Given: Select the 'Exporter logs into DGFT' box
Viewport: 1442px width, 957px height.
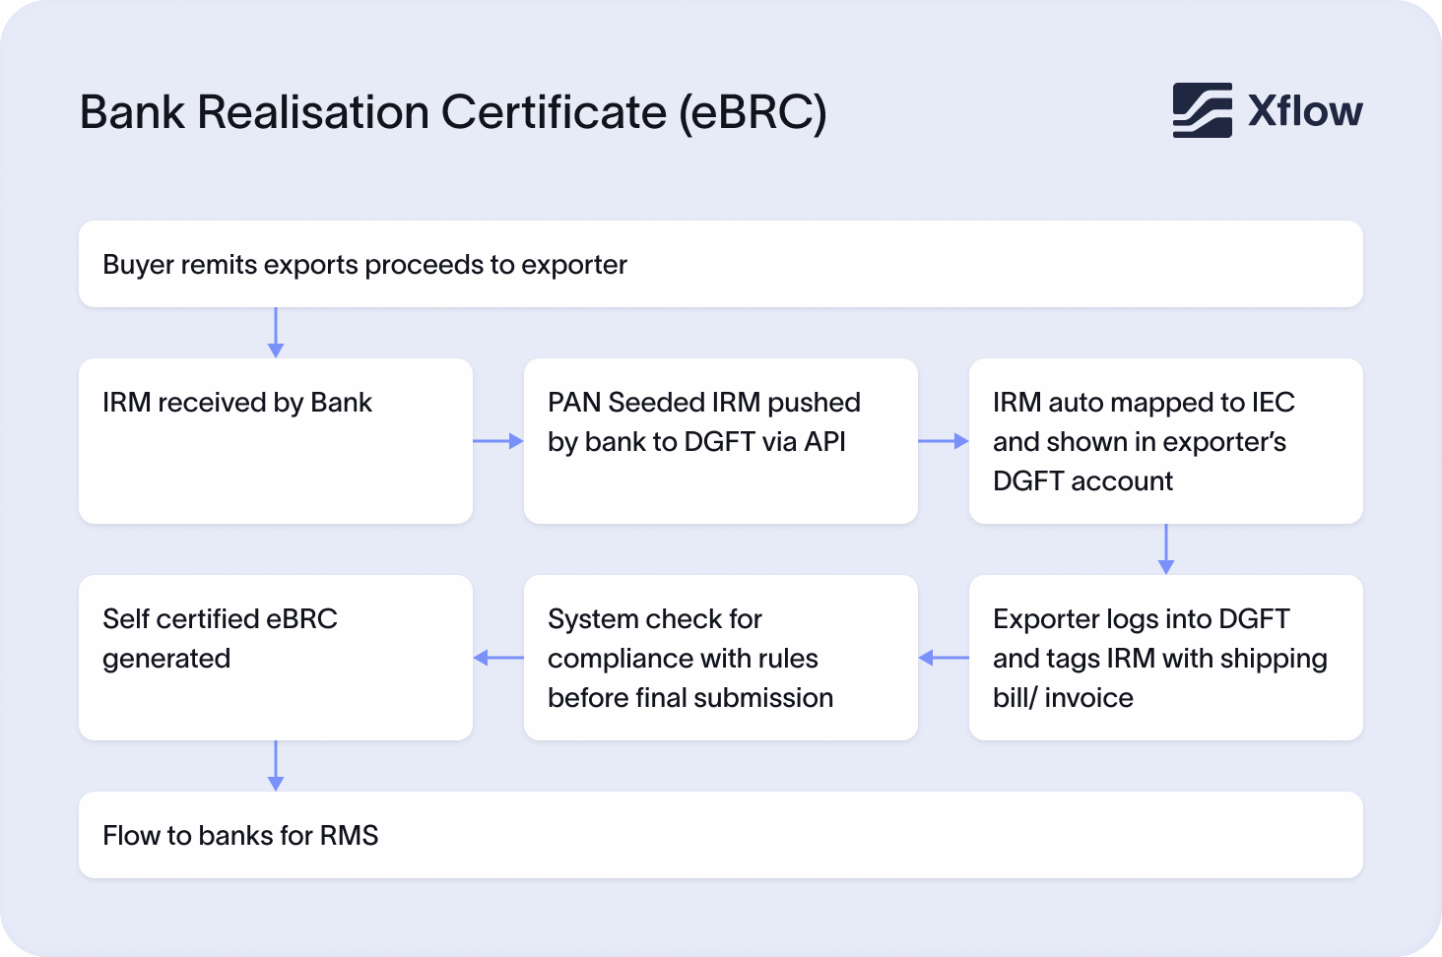Looking at the screenshot, I should pyautogui.click(x=1166, y=658).
